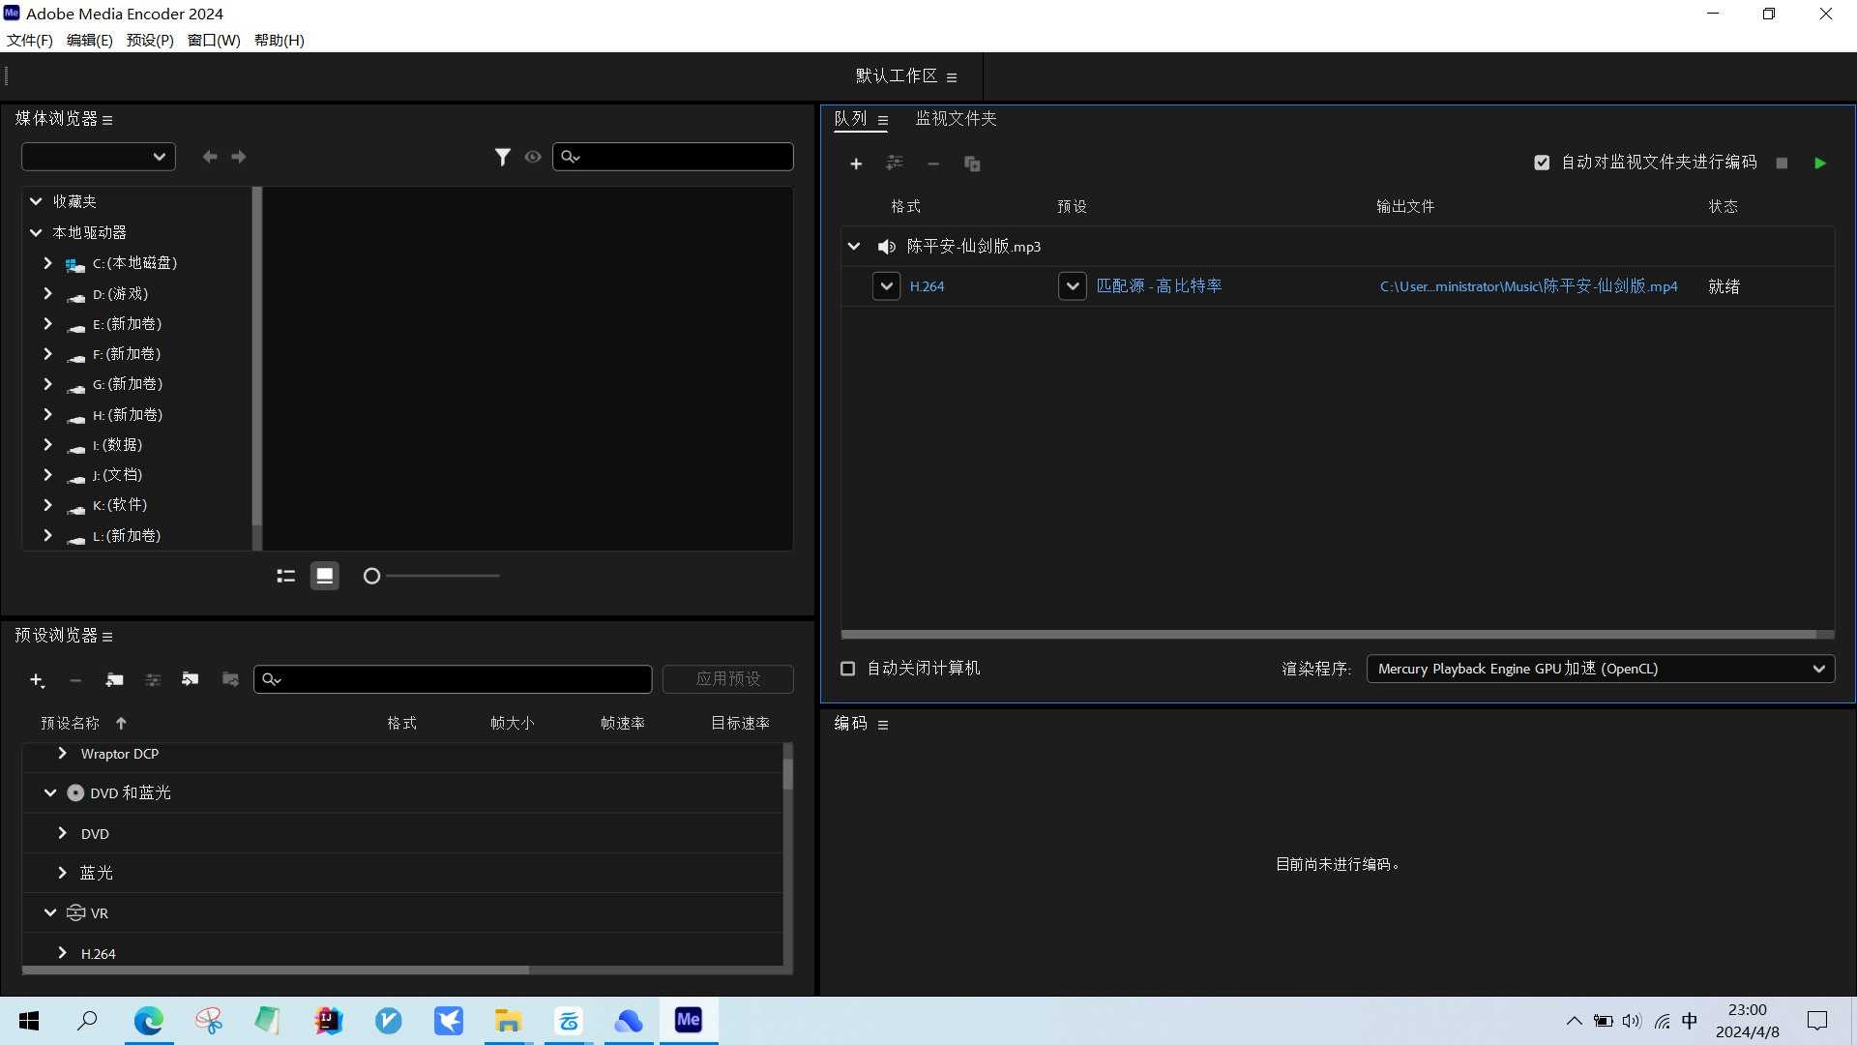Expand the D: (游戏) drive

(x=47, y=293)
